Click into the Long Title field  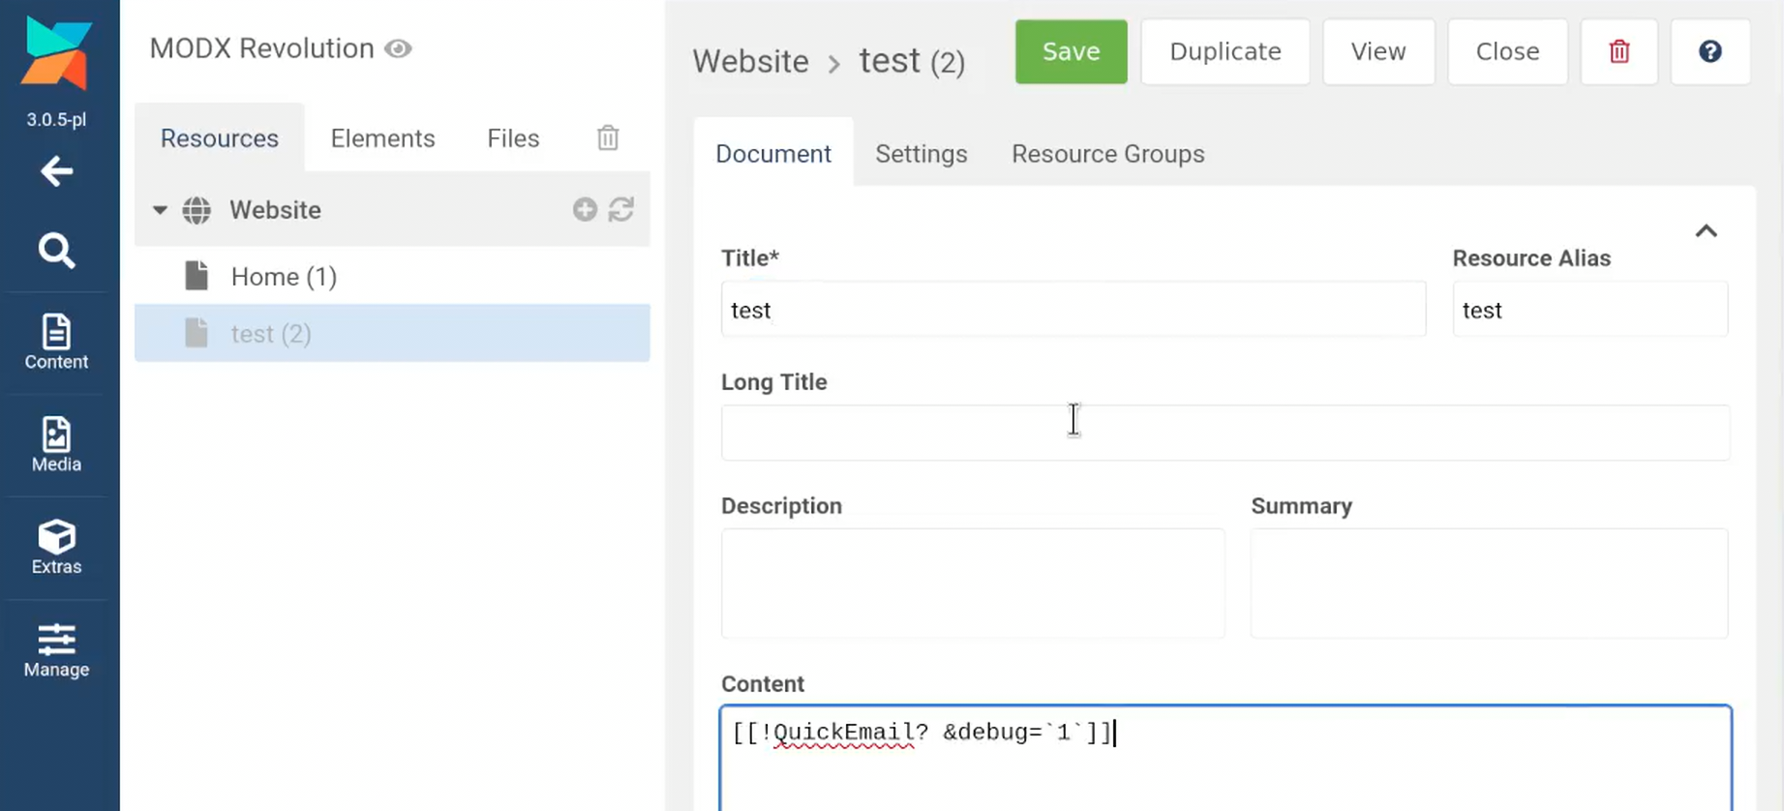[x=1225, y=433]
